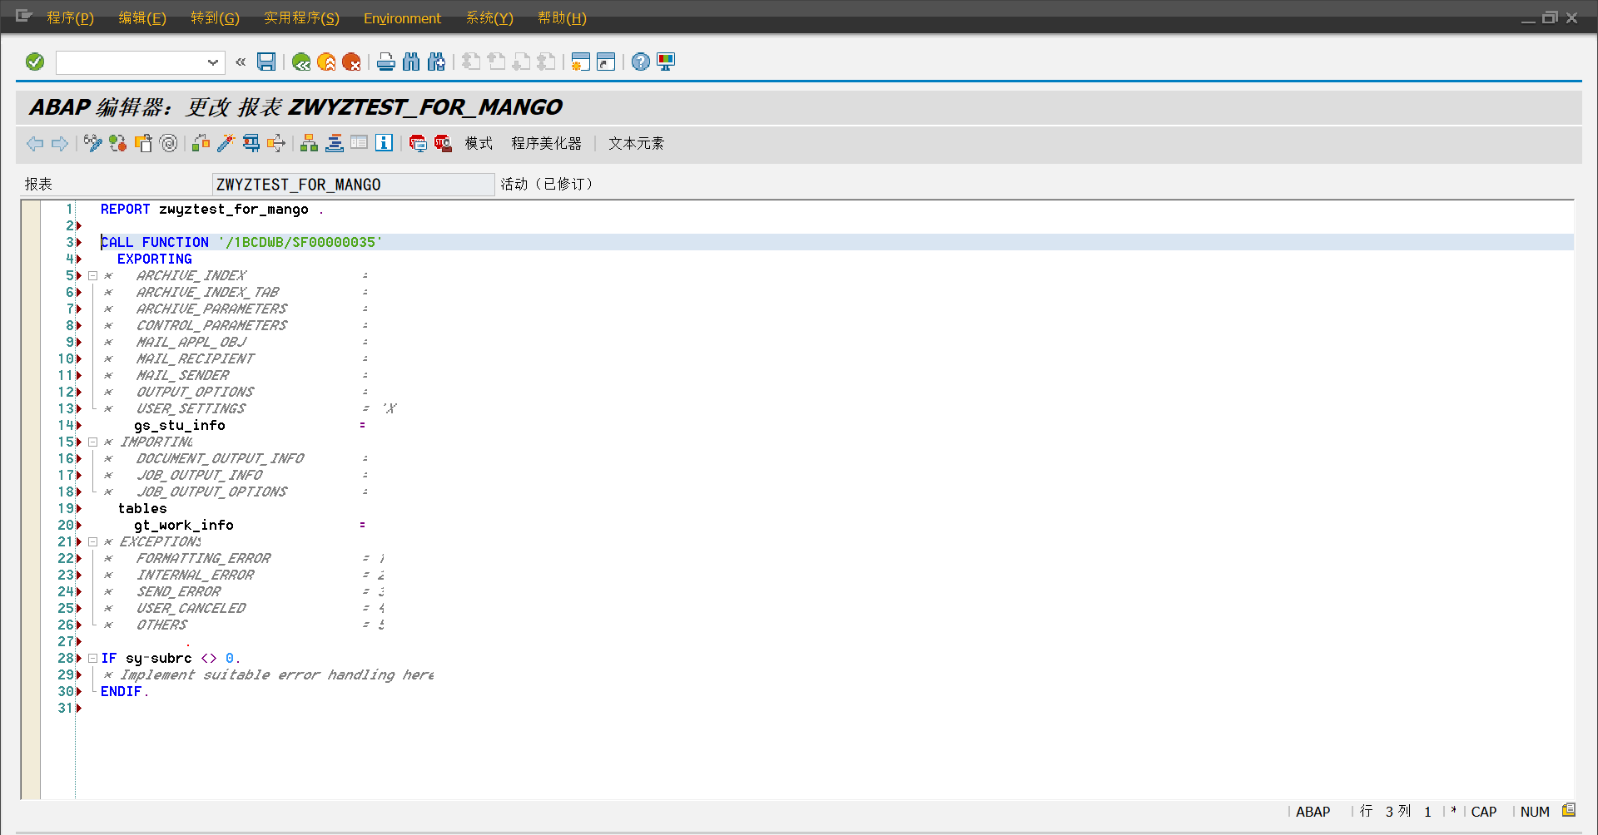This screenshot has width=1598, height=835.
Task: Open the 程序(P) menu
Action: pyautogui.click(x=70, y=17)
